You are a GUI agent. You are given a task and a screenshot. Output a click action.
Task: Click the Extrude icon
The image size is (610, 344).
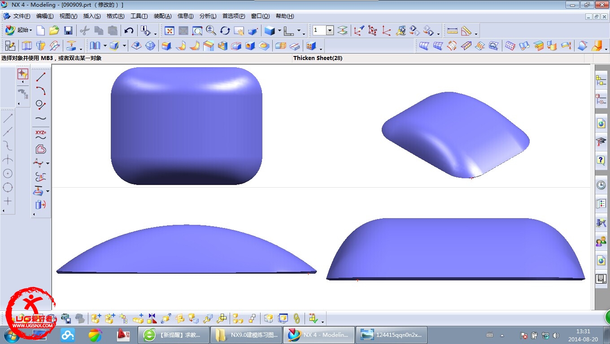point(27,46)
